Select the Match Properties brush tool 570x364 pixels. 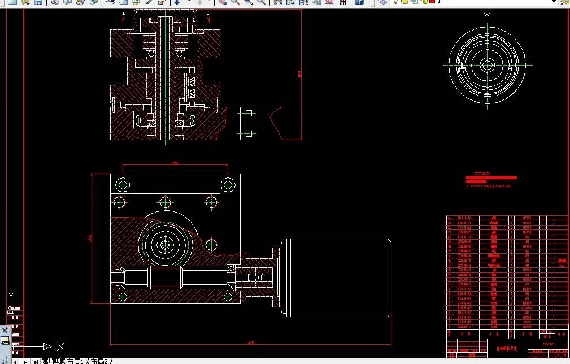(x=149, y=2)
